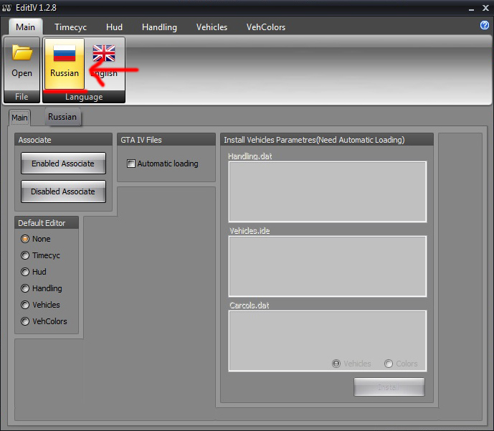Go to the Handling ribbon tab
The image size is (494, 431).
tap(159, 27)
